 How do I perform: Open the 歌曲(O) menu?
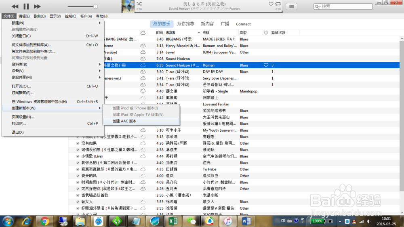(x=40, y=16)
